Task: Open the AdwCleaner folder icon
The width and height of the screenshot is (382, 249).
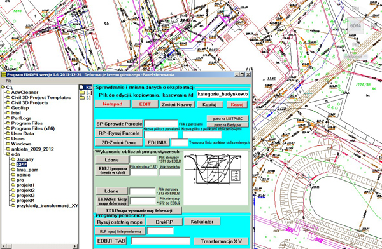Action: [x=8, y=92]
